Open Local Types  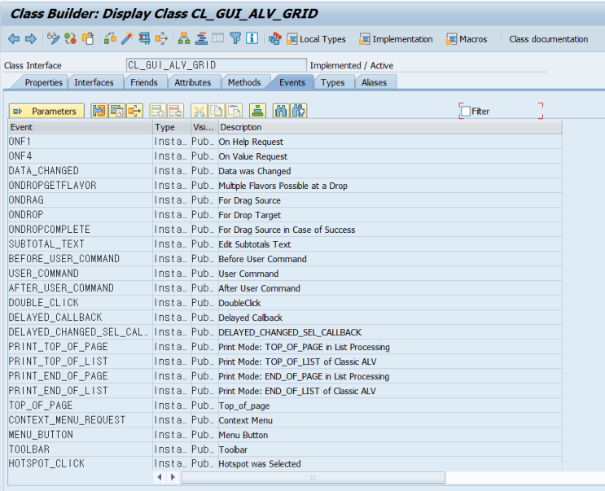pyautogui.click(x=316, y=39)
